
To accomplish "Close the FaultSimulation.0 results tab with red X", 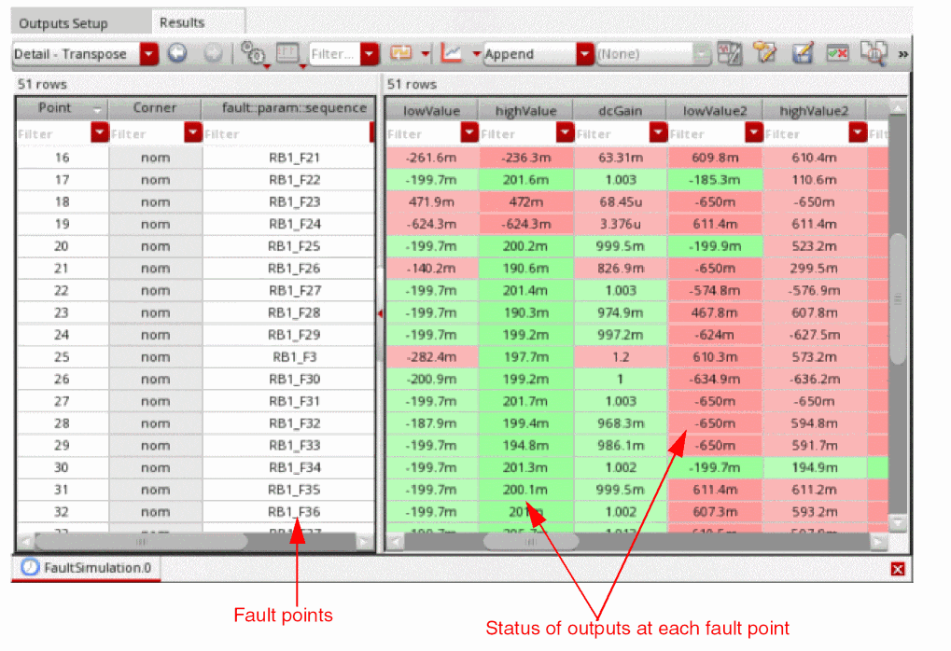I will click(898, 569).
